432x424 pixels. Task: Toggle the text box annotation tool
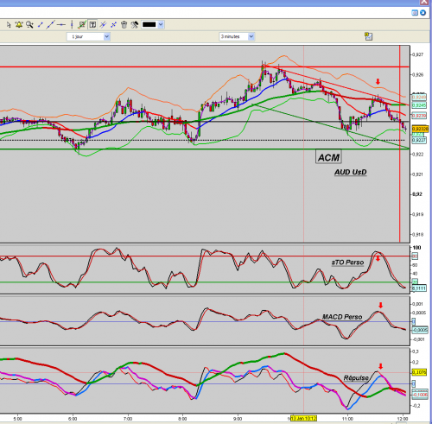tap(92, 25)
